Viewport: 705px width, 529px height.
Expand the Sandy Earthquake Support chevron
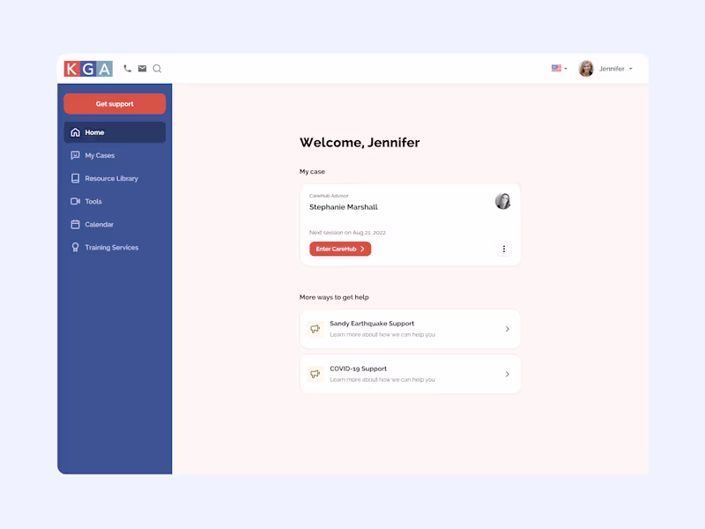(x=507, y=328)
